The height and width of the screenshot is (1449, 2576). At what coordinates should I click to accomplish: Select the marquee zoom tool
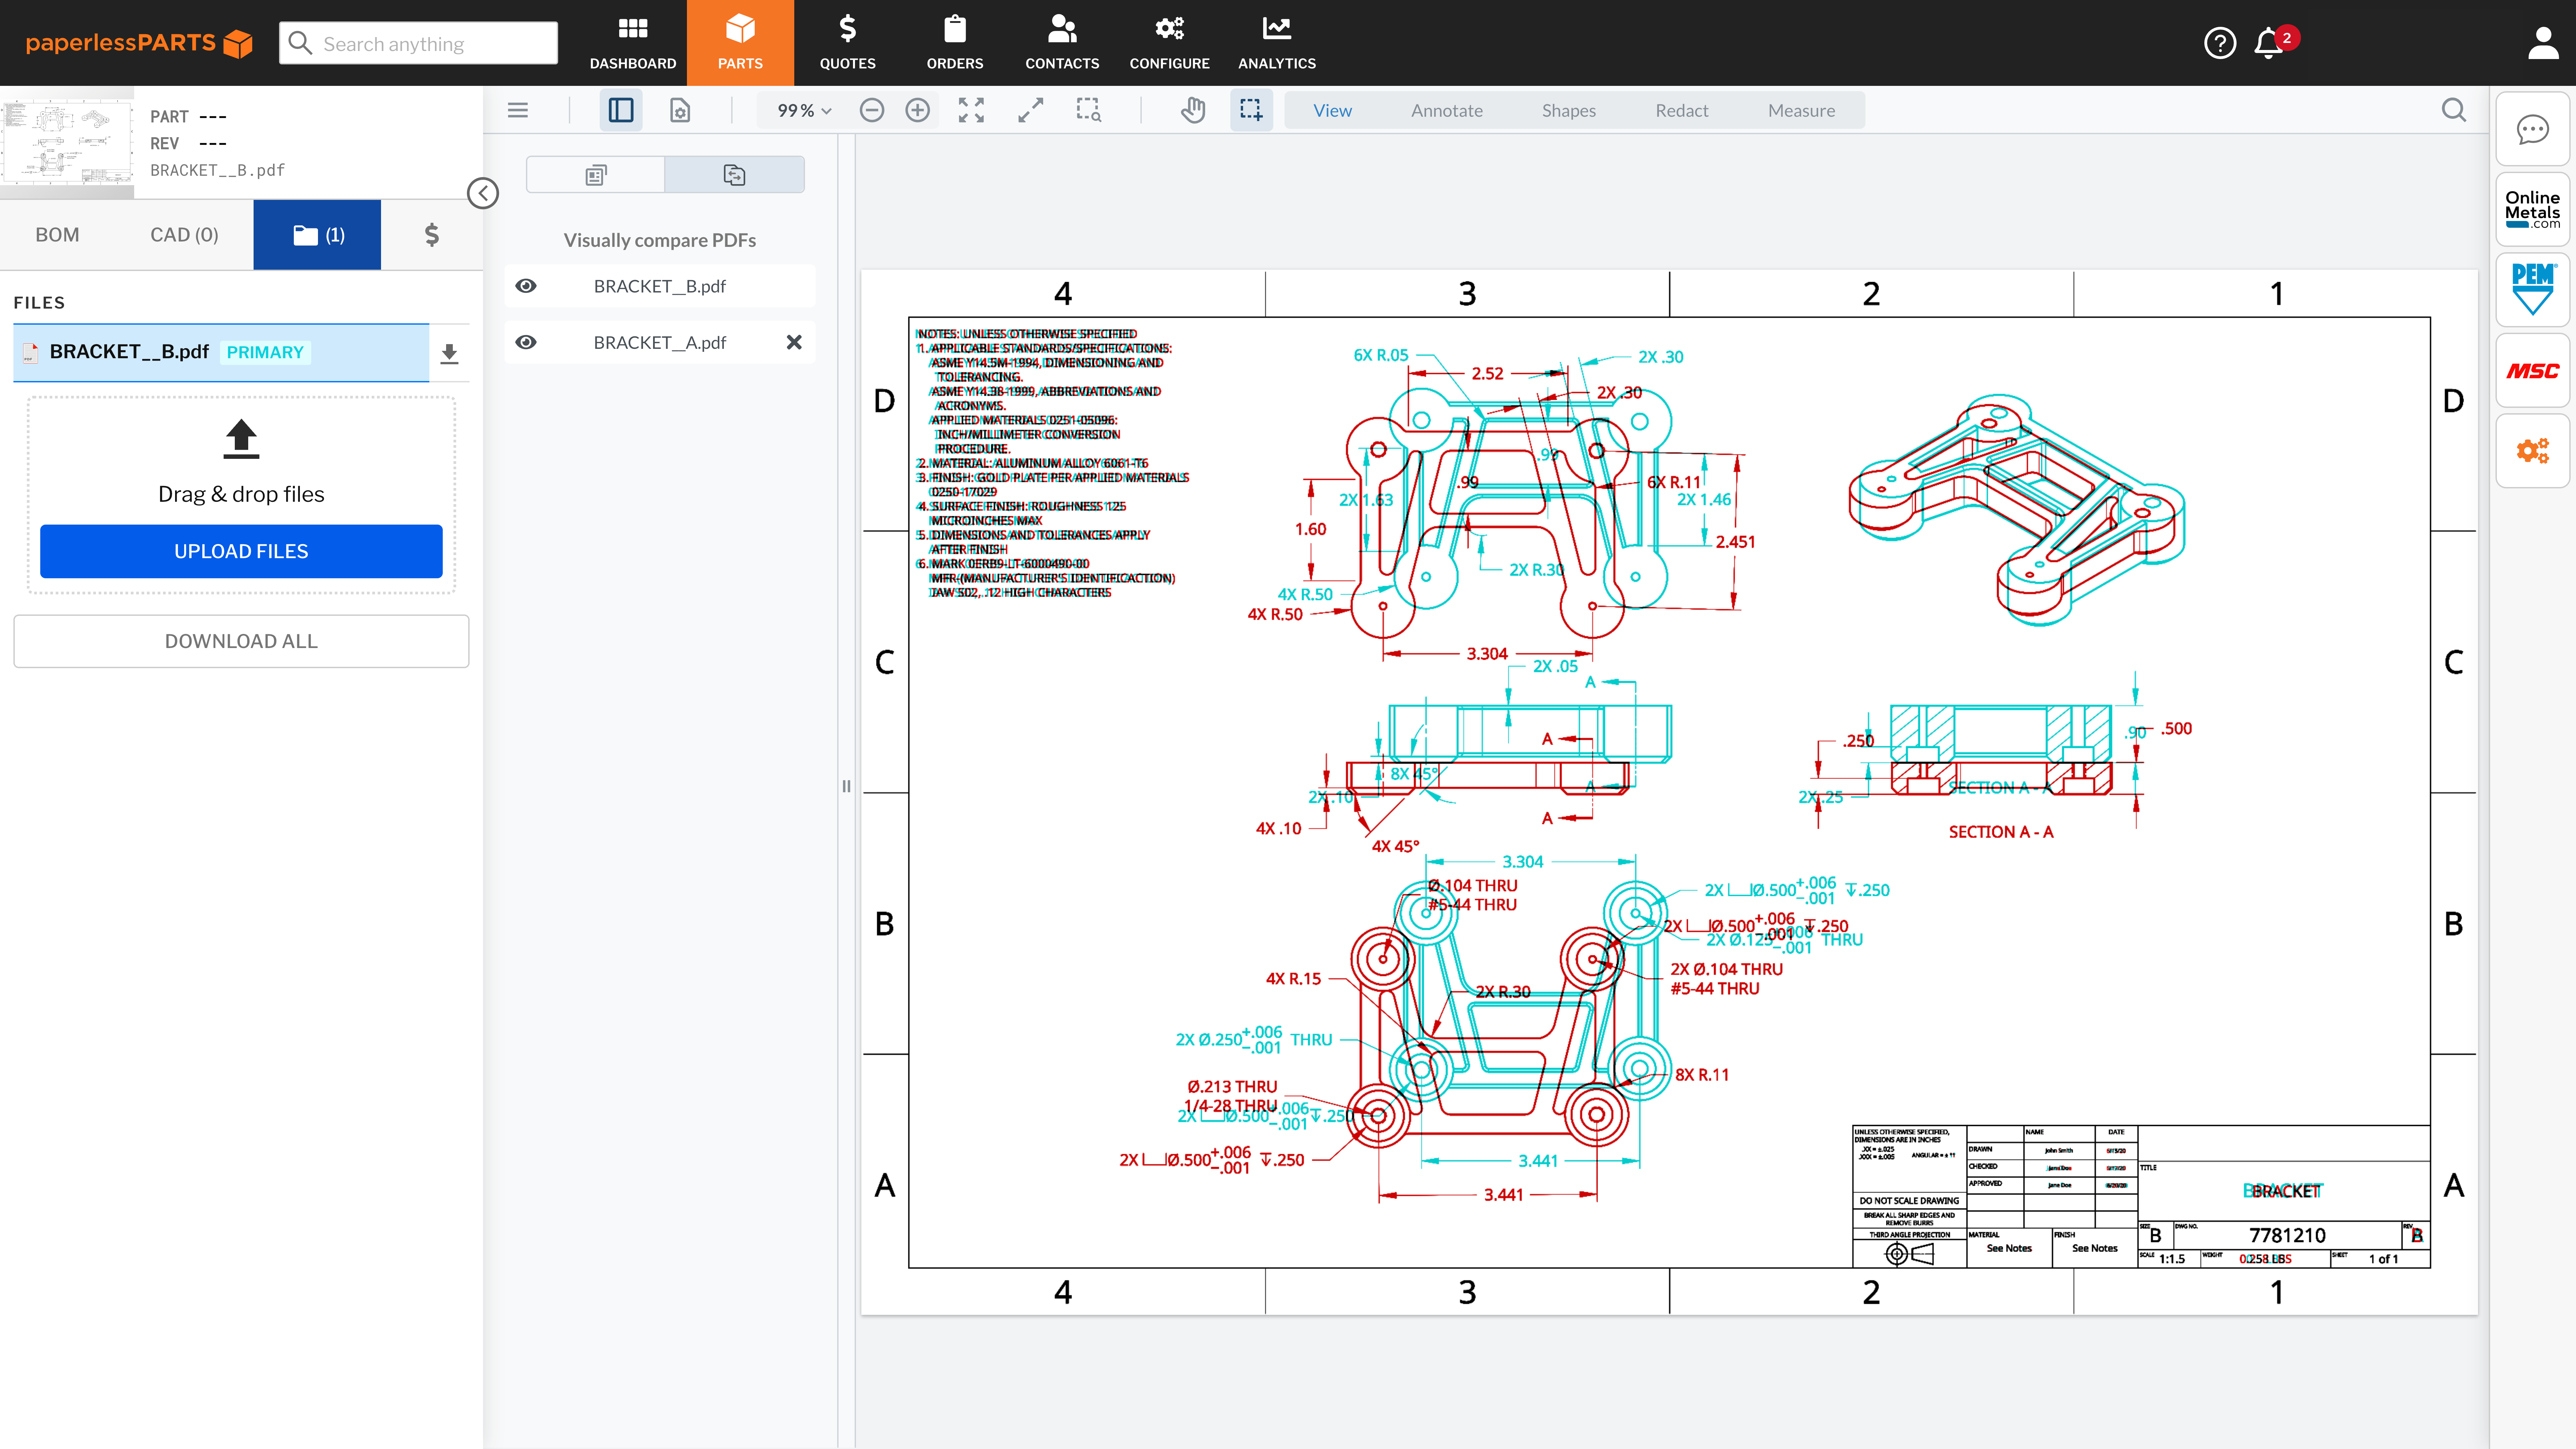[1089, 110]
